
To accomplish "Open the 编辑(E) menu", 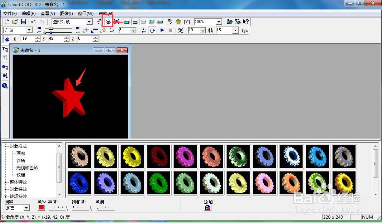I will click(x=29, y=13).
